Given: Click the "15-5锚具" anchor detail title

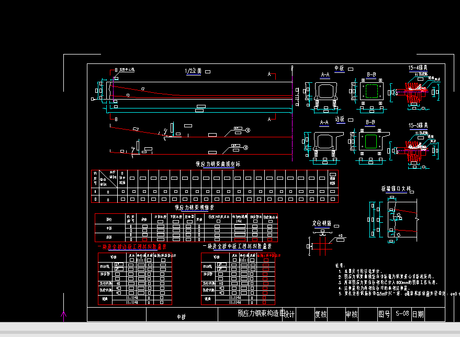Looking at the screenshot, I should (418, 125).
